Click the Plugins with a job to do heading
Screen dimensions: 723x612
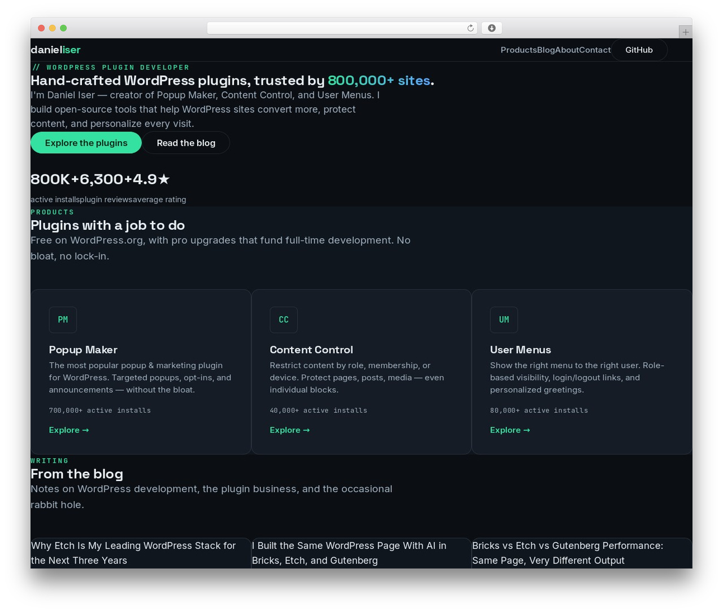tap(108, 225)
